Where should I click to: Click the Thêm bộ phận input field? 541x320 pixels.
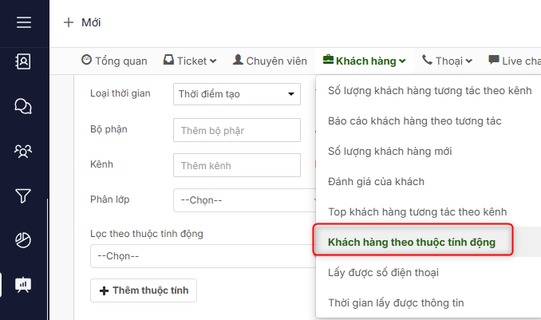coord(236,129)
